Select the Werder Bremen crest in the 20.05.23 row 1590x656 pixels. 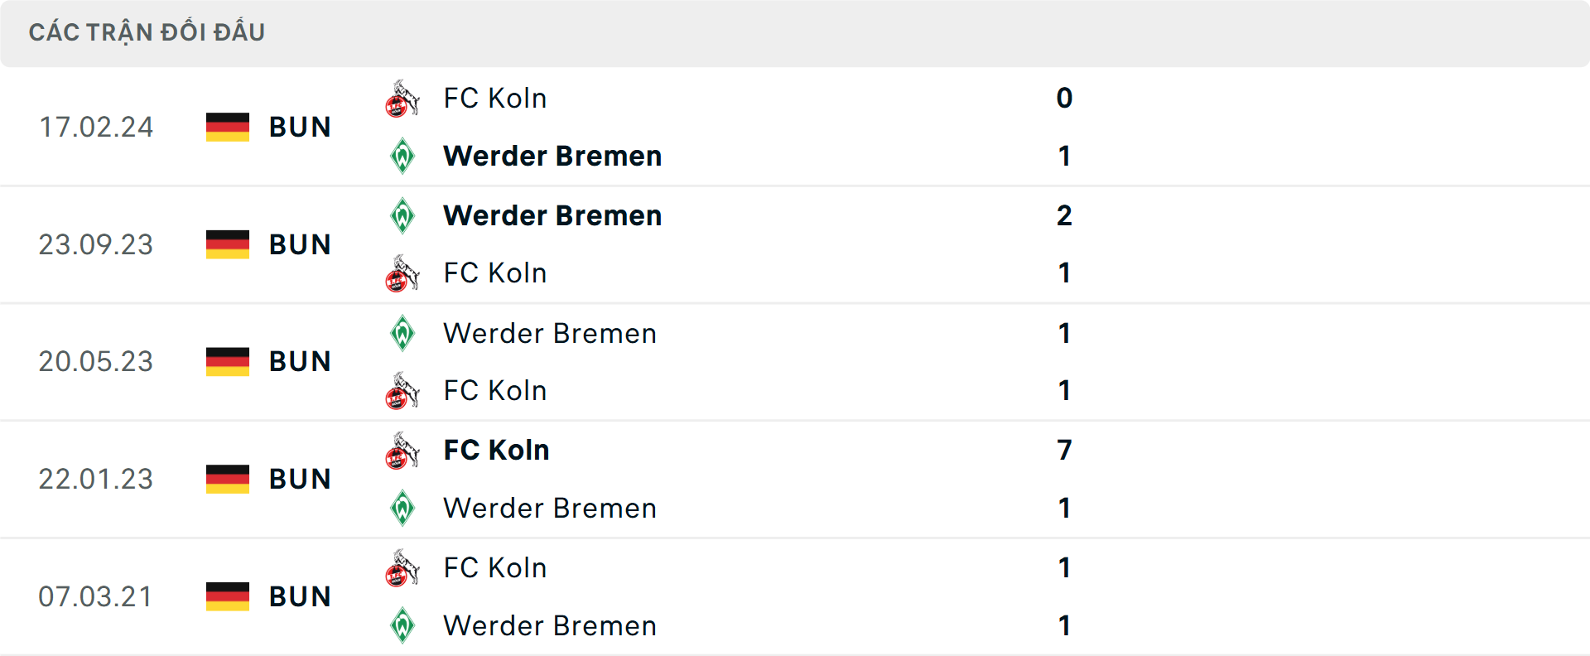(402, 333)
